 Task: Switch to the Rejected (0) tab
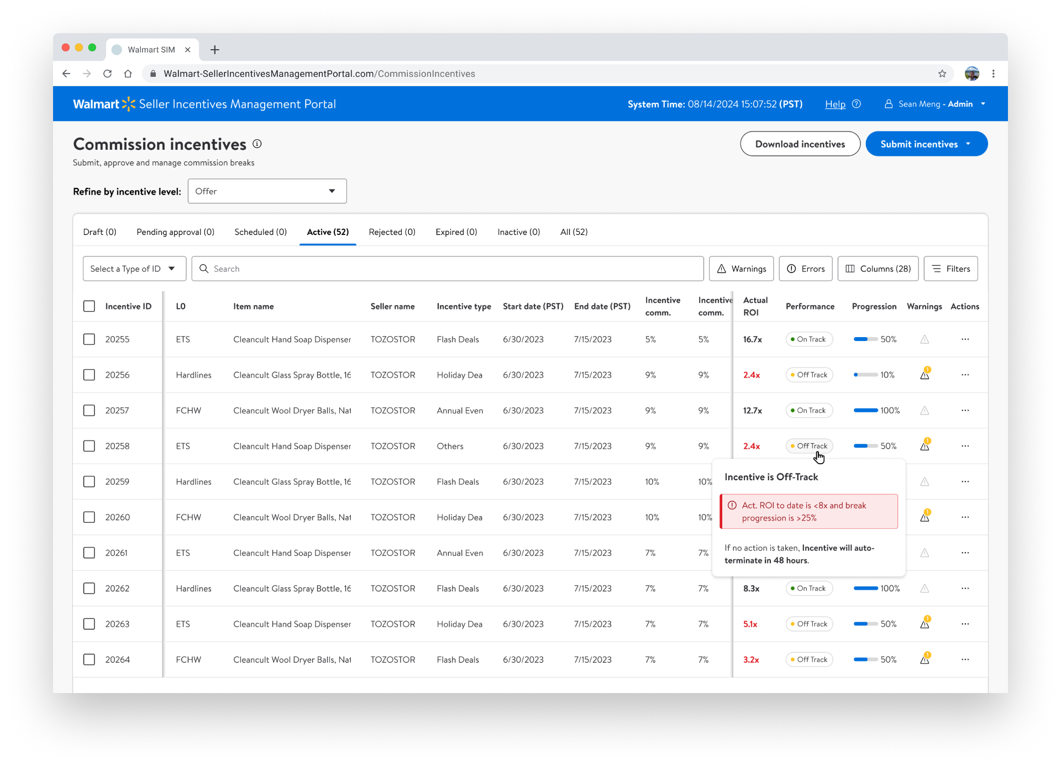392,232
